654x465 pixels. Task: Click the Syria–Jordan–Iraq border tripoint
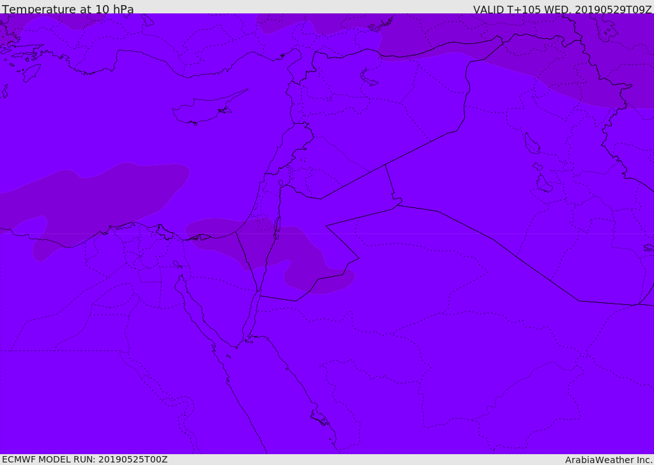click(x=385, y=165)
